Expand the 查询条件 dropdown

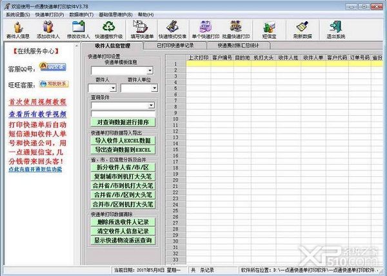(151, 106)
